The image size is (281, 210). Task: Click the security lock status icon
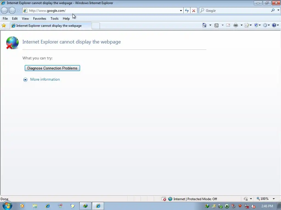246,199
